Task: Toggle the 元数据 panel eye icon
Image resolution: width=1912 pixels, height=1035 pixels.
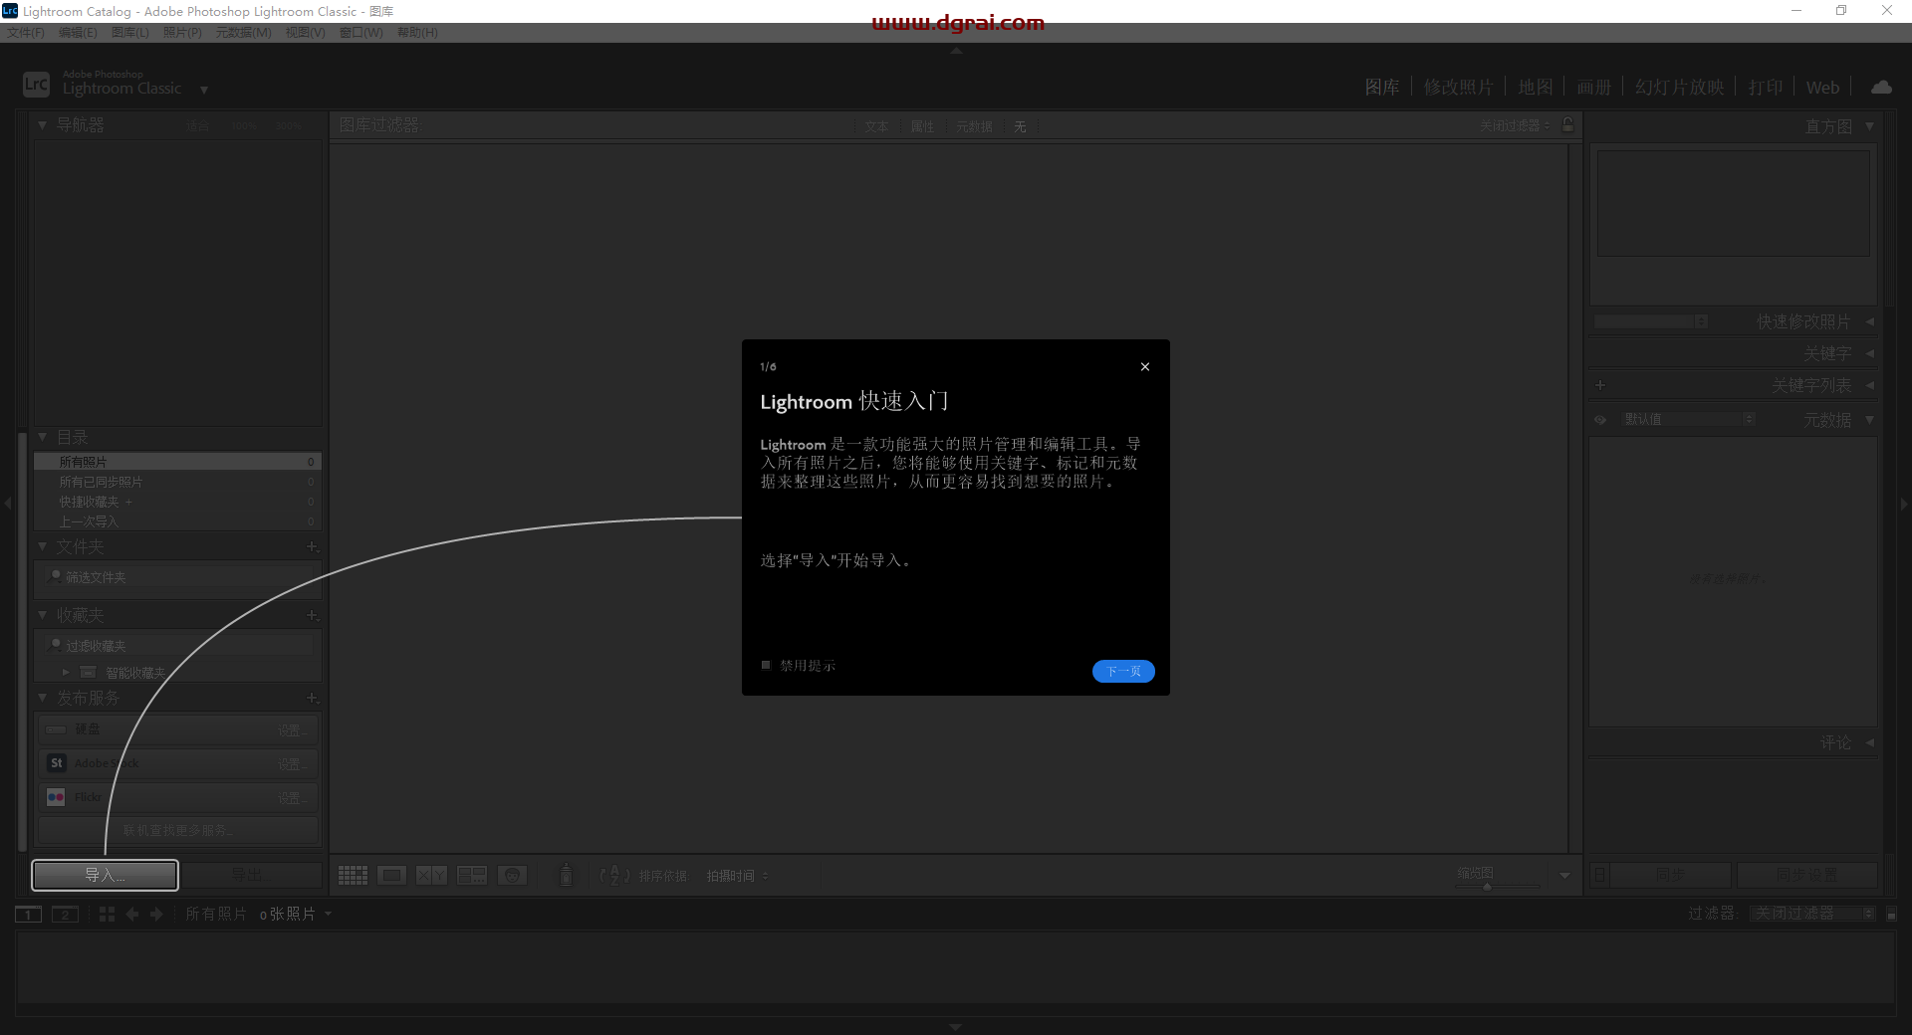Action: click(x=1600, y=420)
